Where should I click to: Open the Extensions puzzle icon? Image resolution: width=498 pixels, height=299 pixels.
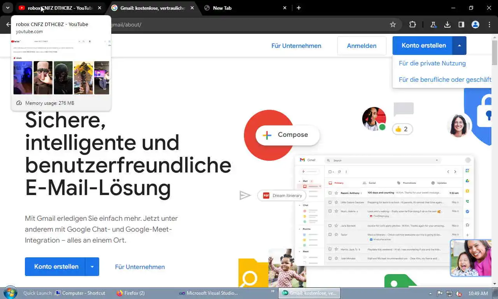pyautogui.click(x=412, y=25)
